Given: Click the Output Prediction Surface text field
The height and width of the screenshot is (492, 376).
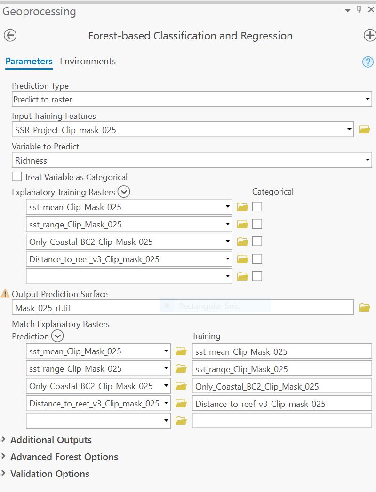Looking at the screenshot, I should 182,308.
